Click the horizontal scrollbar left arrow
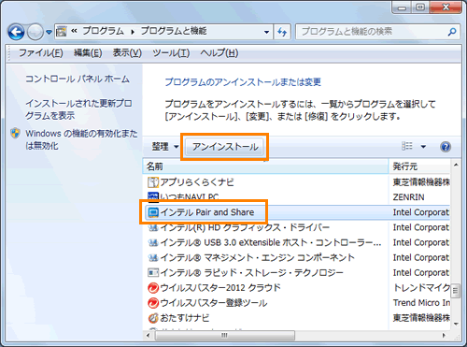The image size is (467, 347). [149, 336]
